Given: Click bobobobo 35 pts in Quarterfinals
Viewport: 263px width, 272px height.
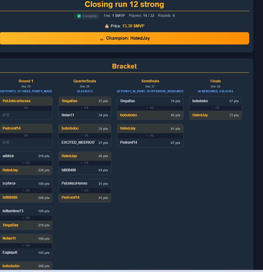Looking at the screenshot, I should tap(85, 129).
